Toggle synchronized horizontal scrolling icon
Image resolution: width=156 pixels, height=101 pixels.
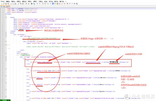[45, 4]
